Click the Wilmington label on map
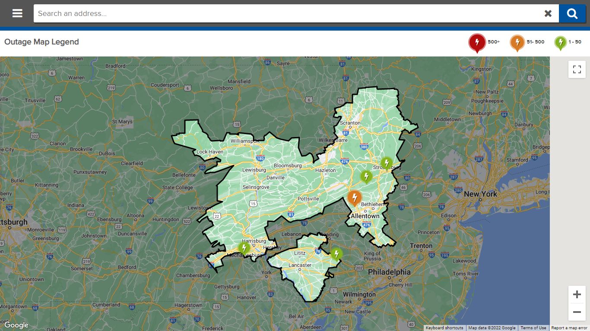Screen dimensions: 590x331 click(359, 294)
